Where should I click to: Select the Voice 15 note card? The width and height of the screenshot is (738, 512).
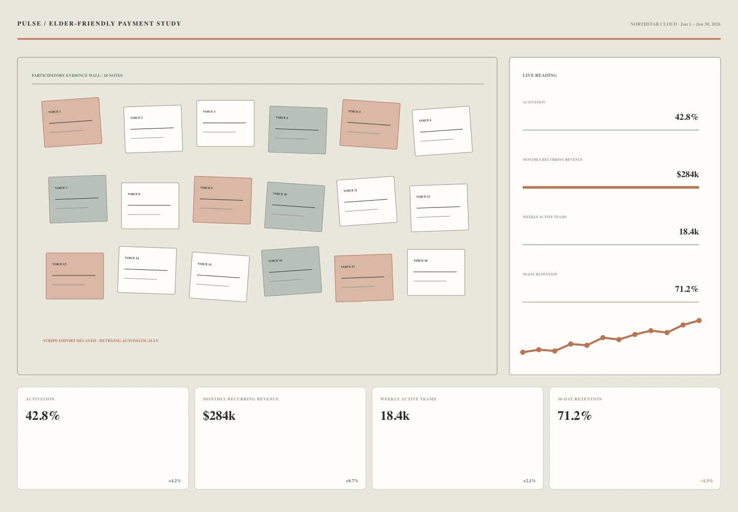click(x=219, y=277)
